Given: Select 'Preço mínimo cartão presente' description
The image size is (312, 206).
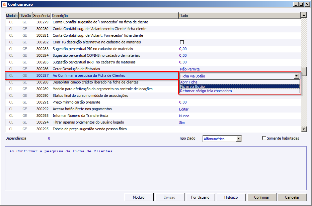Looking at the screenshot, I should coord(76,102).
